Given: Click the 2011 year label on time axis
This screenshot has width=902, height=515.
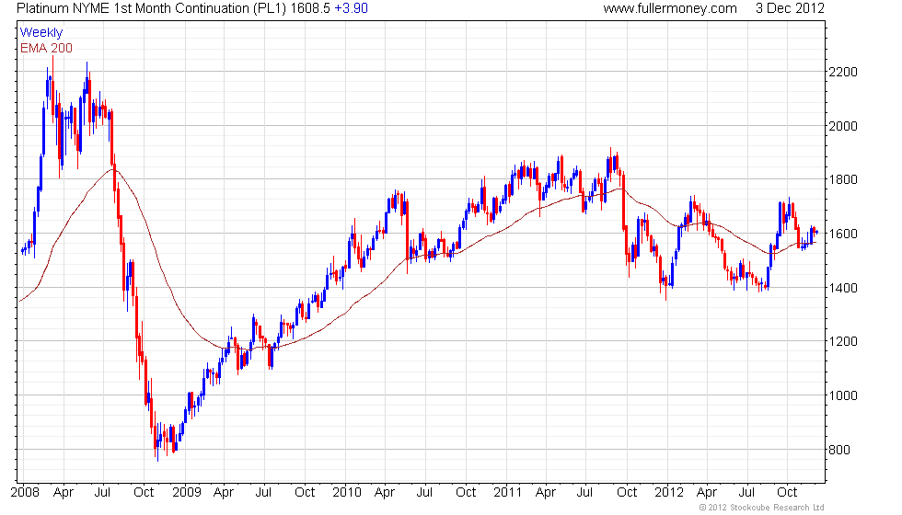Looking at the screenshot, I should (507, 492).
